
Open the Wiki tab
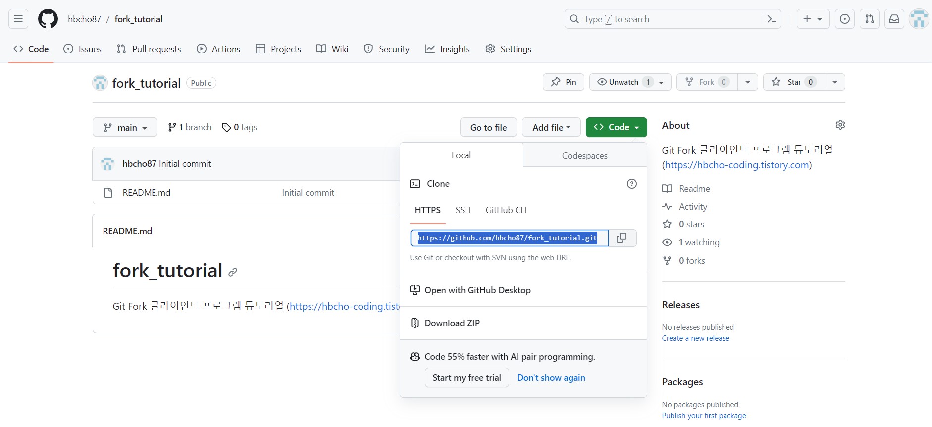pyautogui.click(x=332, y=49)
